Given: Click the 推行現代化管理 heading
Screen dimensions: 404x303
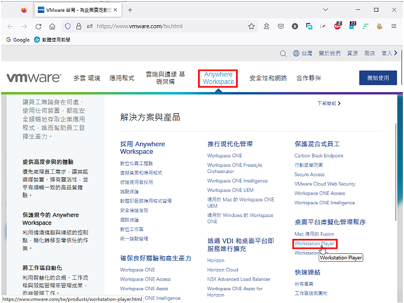Looking at the screenshot, I should click(x=230, y=144).
